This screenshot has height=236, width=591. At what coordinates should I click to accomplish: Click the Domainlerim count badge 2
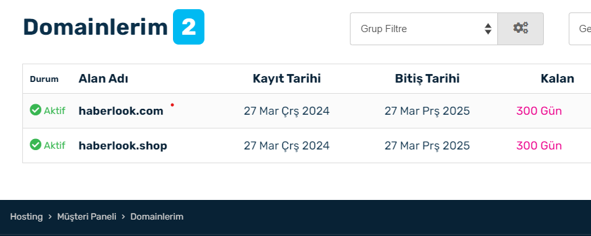189,27
